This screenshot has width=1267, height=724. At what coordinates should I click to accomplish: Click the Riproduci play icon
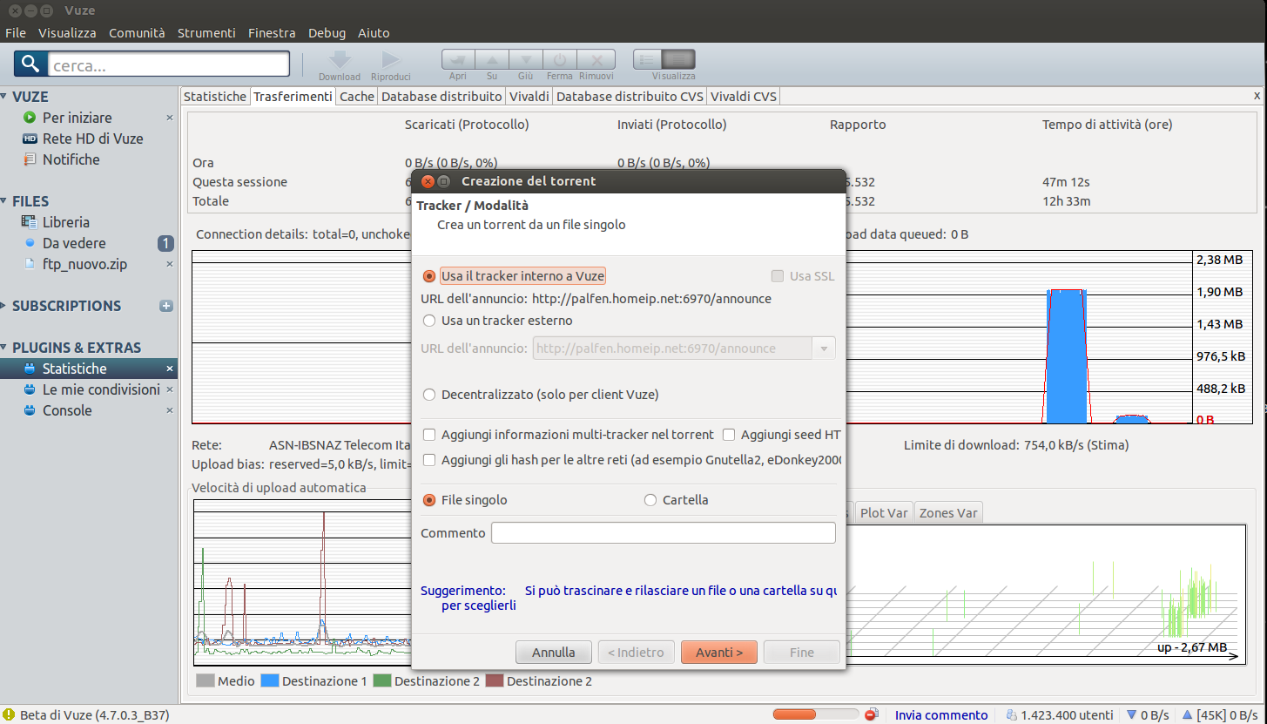[x=391, y=59]
